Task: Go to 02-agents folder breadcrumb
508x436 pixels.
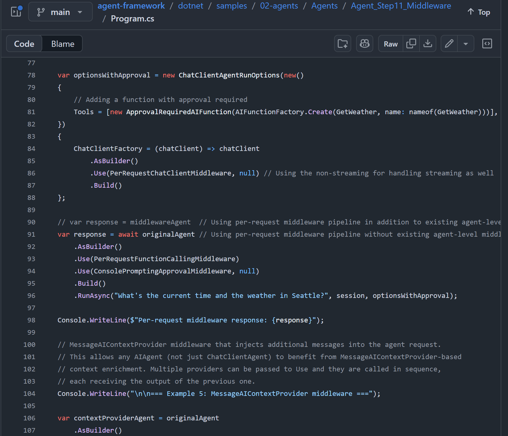Action: tap(279, 6)
